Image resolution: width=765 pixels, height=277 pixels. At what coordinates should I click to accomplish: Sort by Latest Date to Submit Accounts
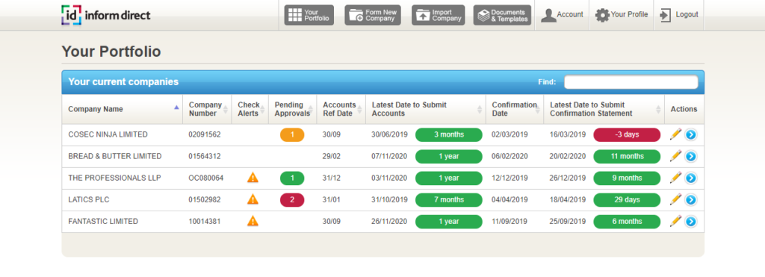point(426,109)
